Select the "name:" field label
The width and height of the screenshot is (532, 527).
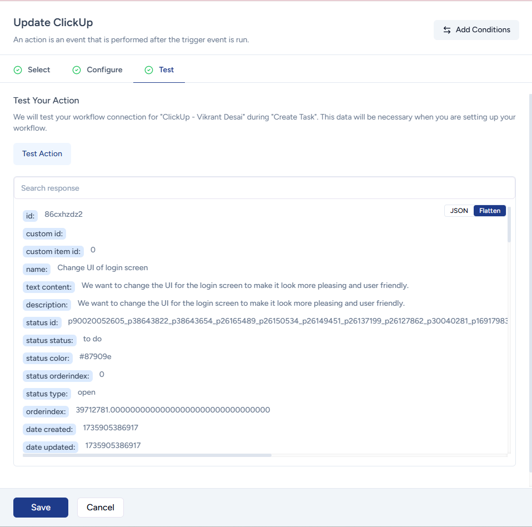click(37, 269)
